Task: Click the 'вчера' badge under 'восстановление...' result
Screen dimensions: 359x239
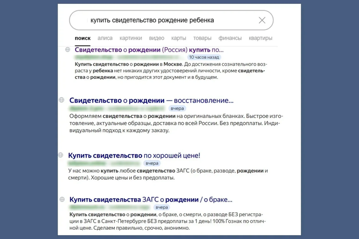Action: [x=177, y=109]
